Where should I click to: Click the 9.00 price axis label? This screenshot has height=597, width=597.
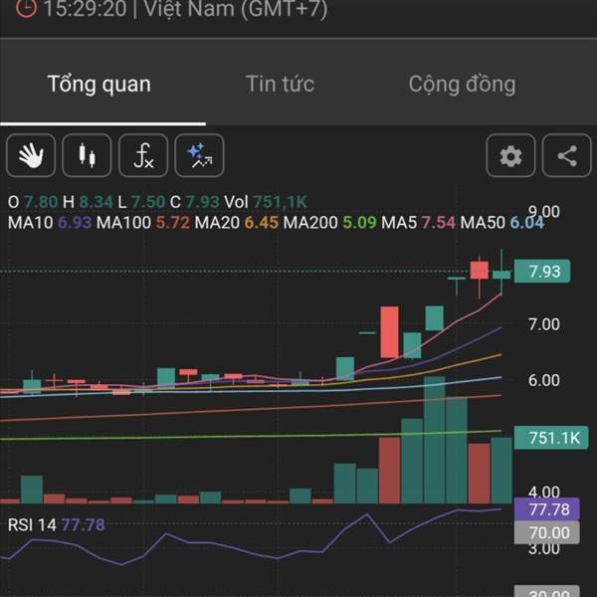click(544, 211)
